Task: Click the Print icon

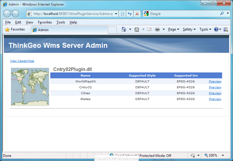Action: 157,29
